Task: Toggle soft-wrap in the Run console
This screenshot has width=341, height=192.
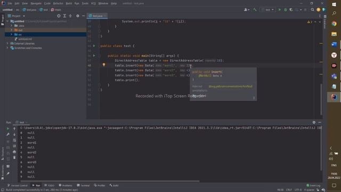Action: point(14,140)
